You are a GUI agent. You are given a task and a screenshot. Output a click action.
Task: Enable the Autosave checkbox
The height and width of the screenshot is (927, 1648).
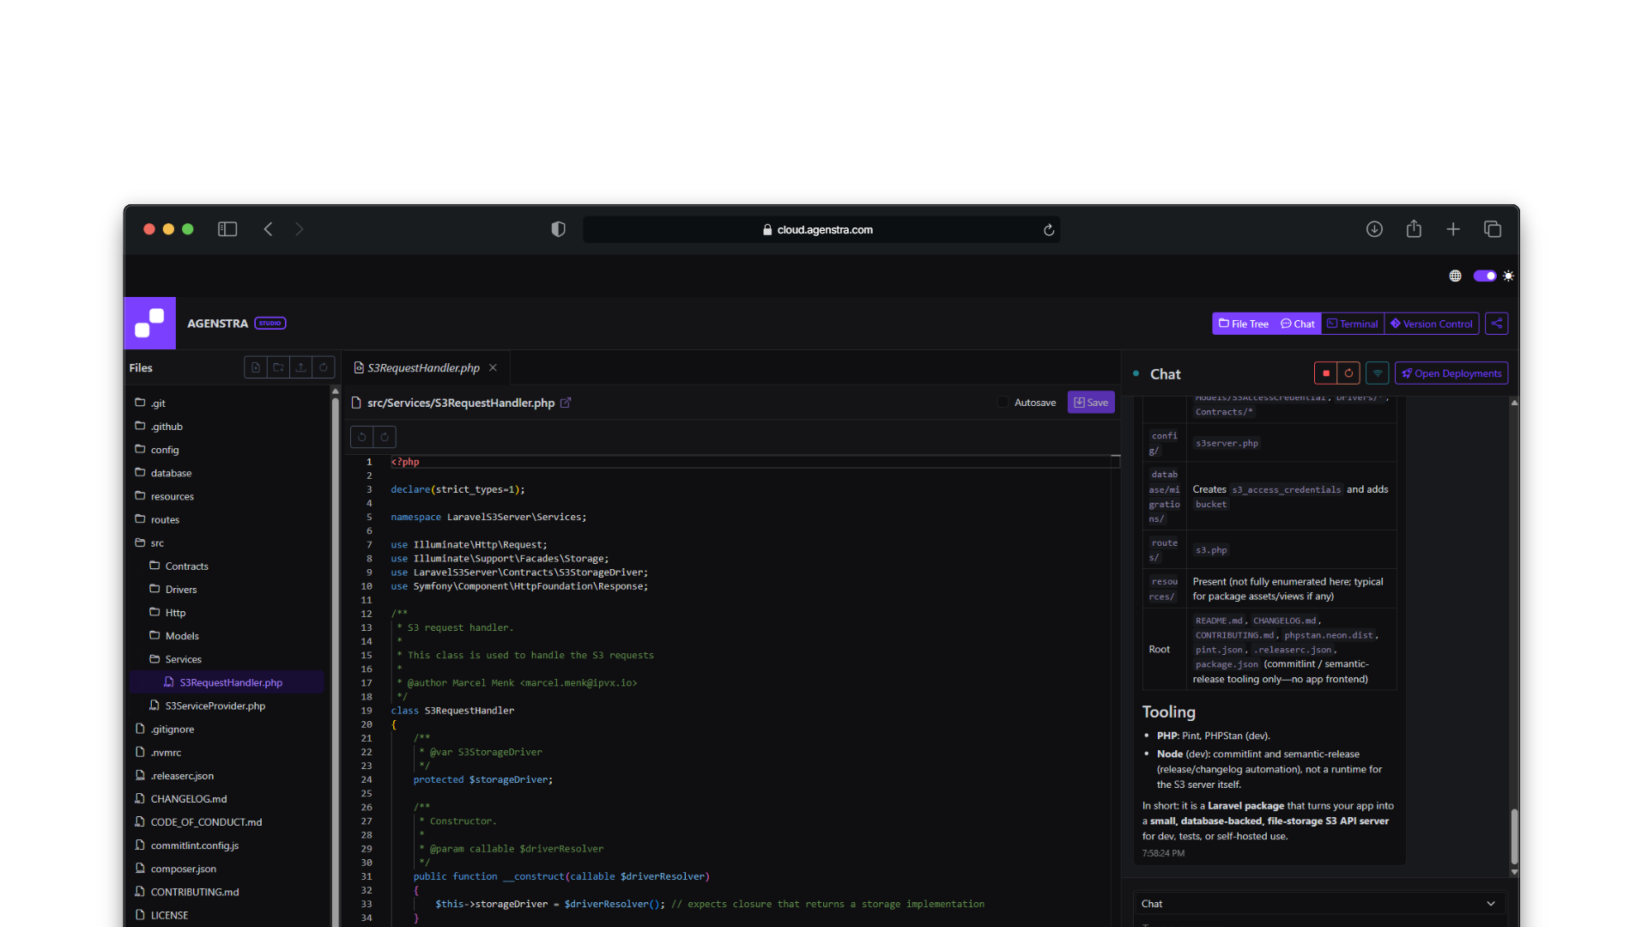point(1003,403)
